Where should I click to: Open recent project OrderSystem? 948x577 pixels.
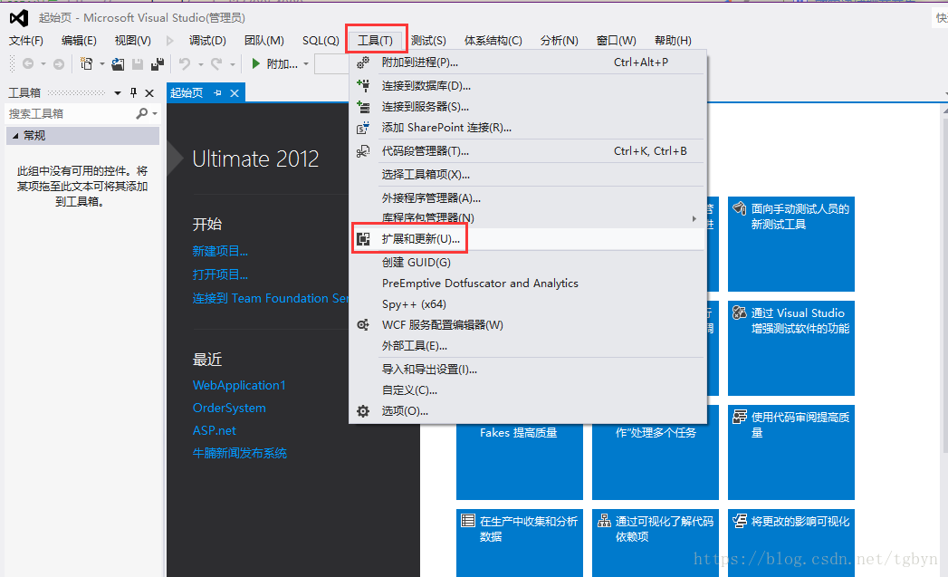[x=229, y=408]
